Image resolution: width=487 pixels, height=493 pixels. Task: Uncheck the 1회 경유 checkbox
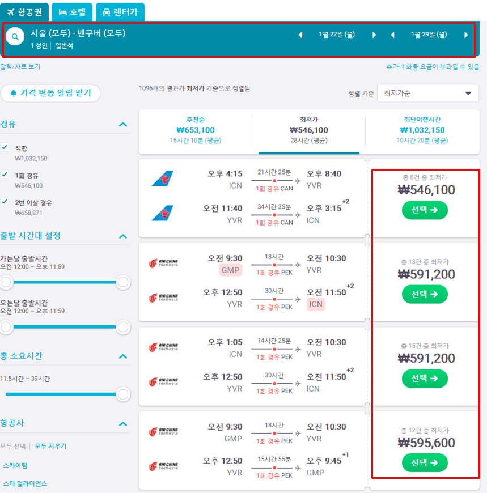(x=5, y=175)
